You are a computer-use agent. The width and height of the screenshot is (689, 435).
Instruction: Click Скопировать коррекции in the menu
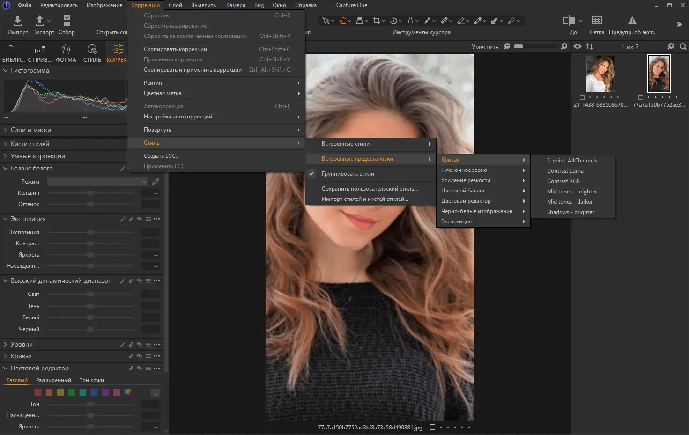point(176,49)
